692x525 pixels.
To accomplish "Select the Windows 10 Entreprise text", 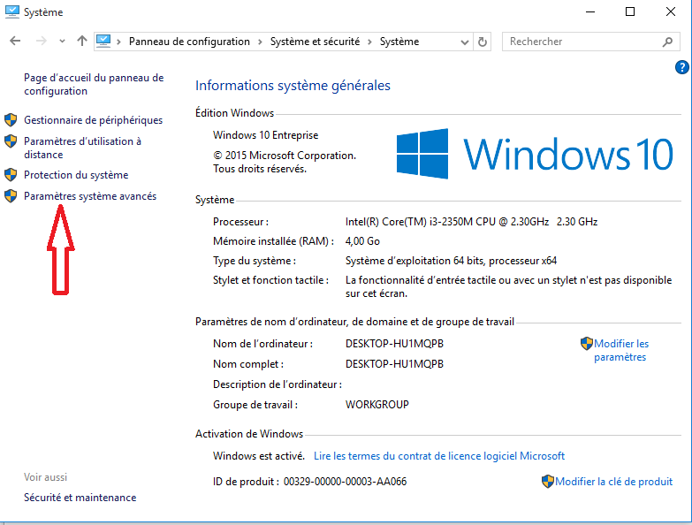I will (x=266, y=135).
